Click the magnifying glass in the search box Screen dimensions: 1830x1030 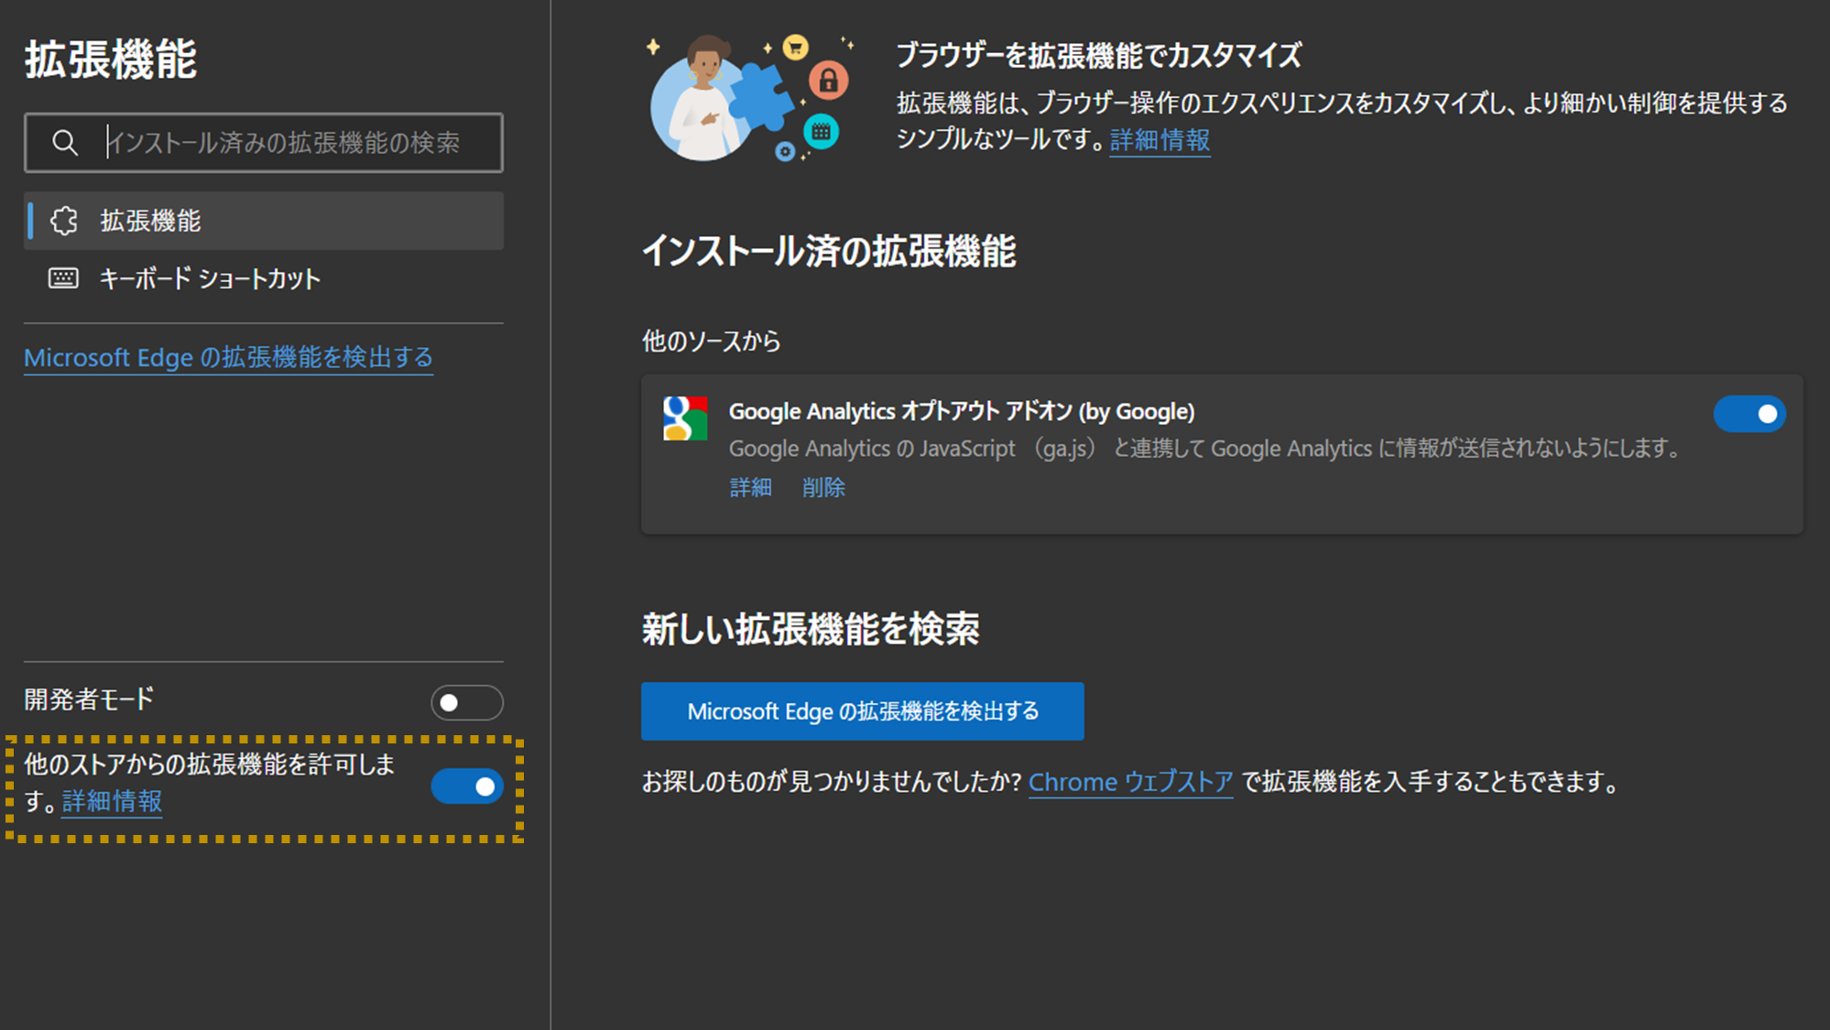[63, 143]
